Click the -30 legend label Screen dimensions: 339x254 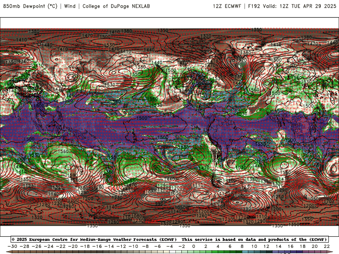[x=12, y=246]
